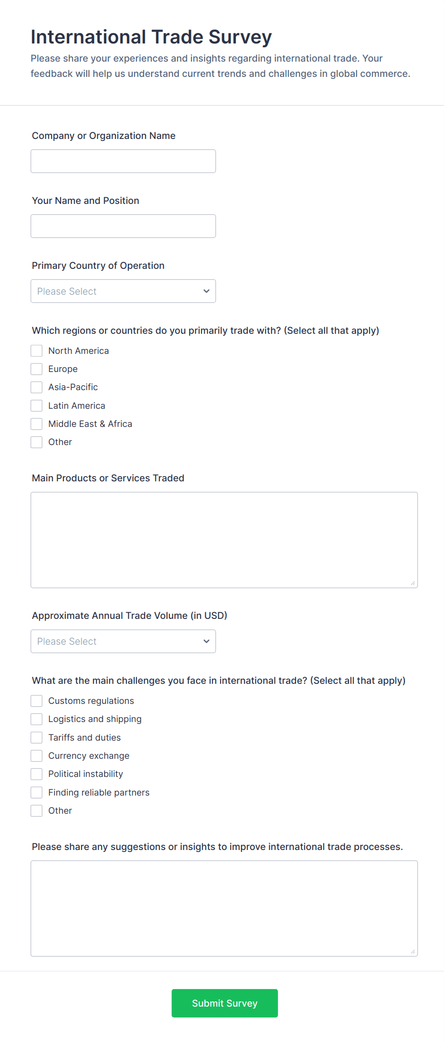444x1041 pixels.
Task: Click the Company or Organization Name field
Action: (123, 161)
